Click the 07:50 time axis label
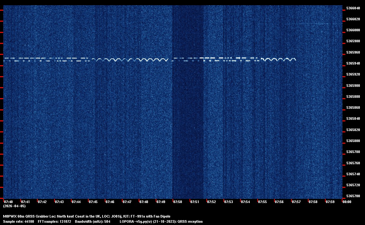Image resolution: width=365 pixels, height=225 pixels. [178, 202]
